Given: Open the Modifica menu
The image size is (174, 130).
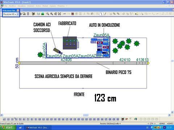Looking at the screenshot, I should point(12,6).
